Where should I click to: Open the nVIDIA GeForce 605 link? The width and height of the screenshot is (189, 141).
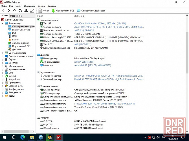(84, 62)
